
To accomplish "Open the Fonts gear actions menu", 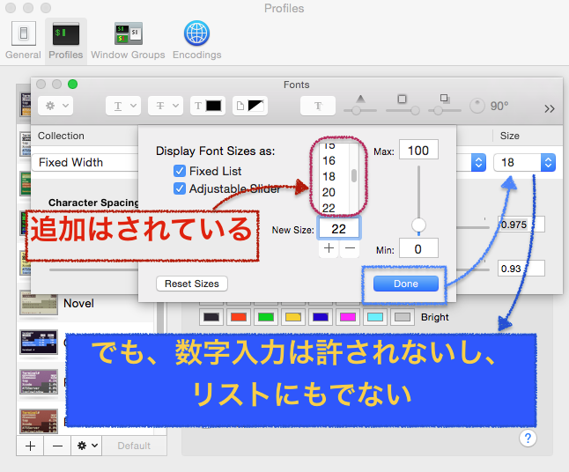I will coord(55,106).
